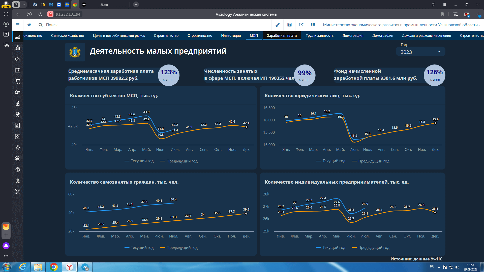This screenshot has width=484, height=272.
Task: Switch to the МСП tab
Action: point(254,36)
